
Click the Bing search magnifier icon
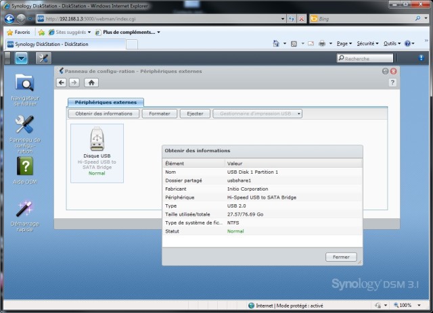[x=418, y=18]
